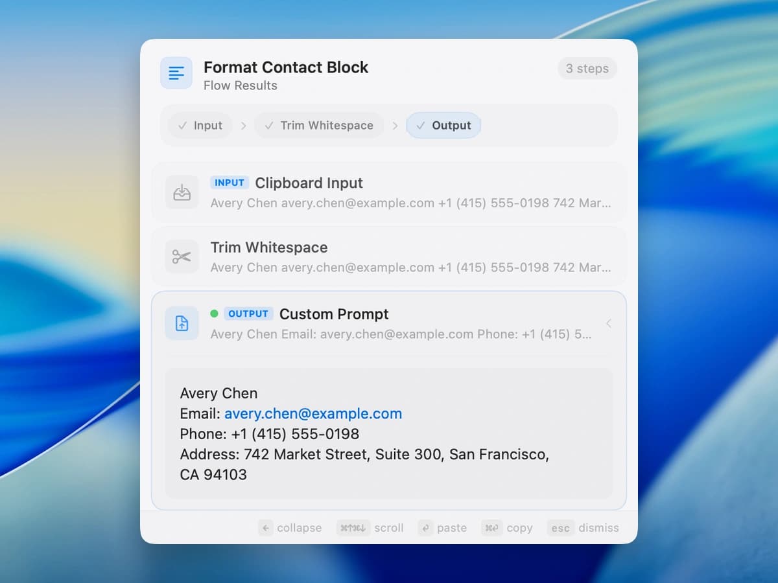Click the Custom Prompt preview text

coord(401,334)
